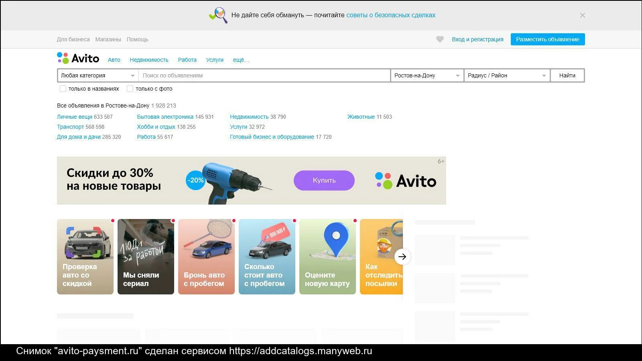The height and width of the screenshot is (361, 642).
Task: Open favorites heart icon
Action: point(440,39)
